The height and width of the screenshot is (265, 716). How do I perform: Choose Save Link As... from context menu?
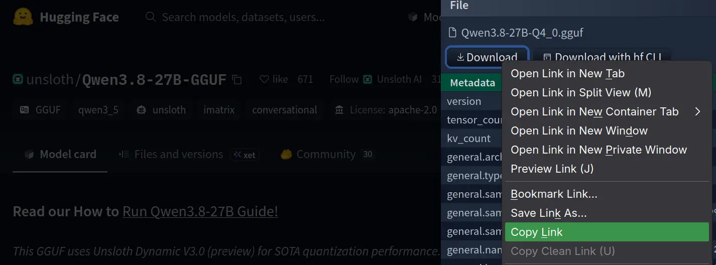point(607,213)
